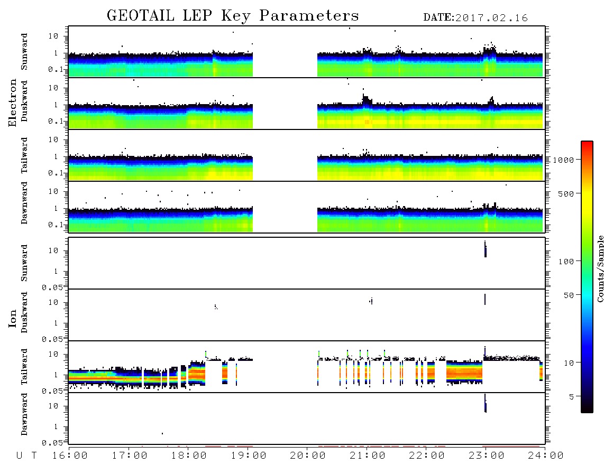Screen dimensions: 604x465
Task: Select the 22:00 time tick label
Action: [427, 455]
